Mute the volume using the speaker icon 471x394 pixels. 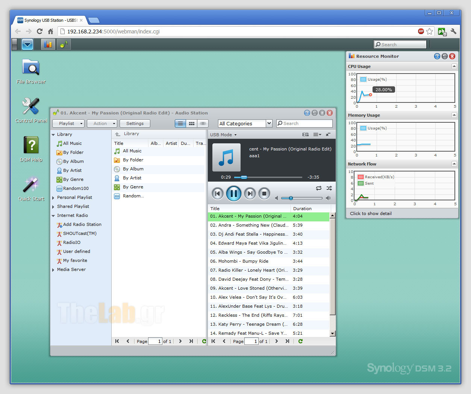(x=277, y=198)
